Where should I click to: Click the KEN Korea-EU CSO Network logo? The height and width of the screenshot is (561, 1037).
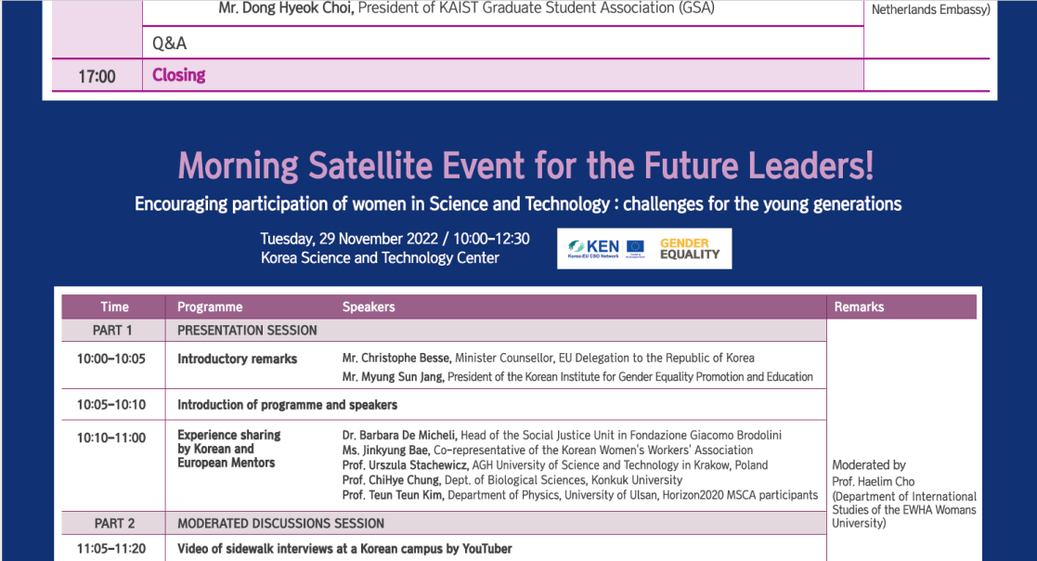[594, 249]
